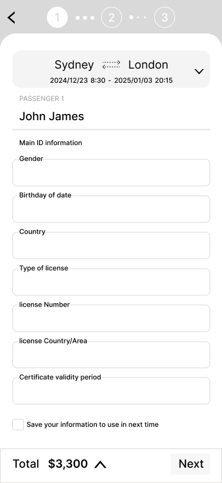
Task: Tap the Sydney departure city label
Action: pyautogui.click(x=74, y=65)
